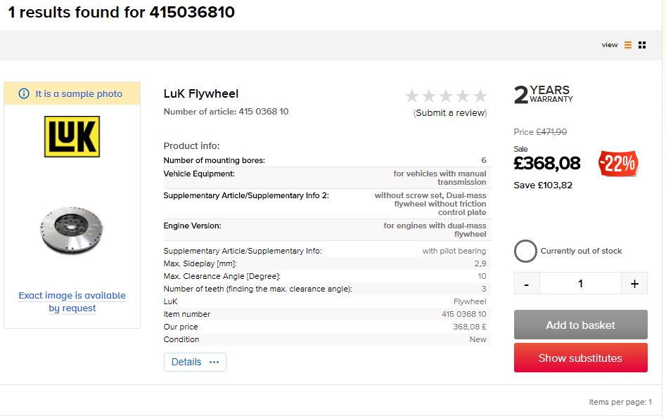Image resolution: width=666 pixels, height=418 pixels.
Task: Increase quantity with plus button
Action: coord(634,284)
